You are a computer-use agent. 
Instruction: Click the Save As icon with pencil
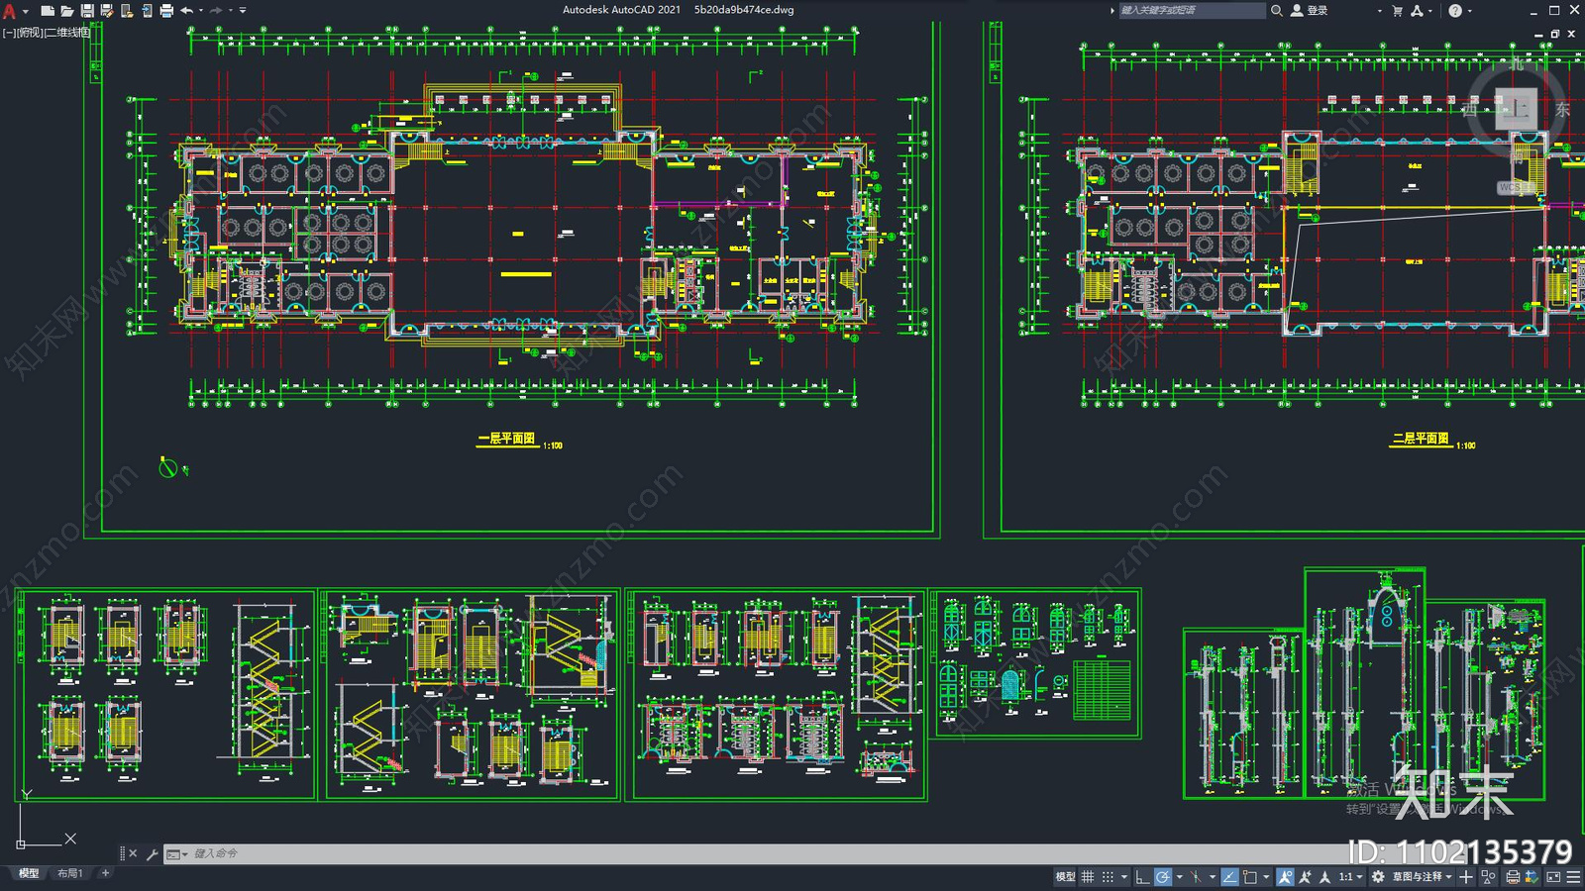tap(107, 10)
